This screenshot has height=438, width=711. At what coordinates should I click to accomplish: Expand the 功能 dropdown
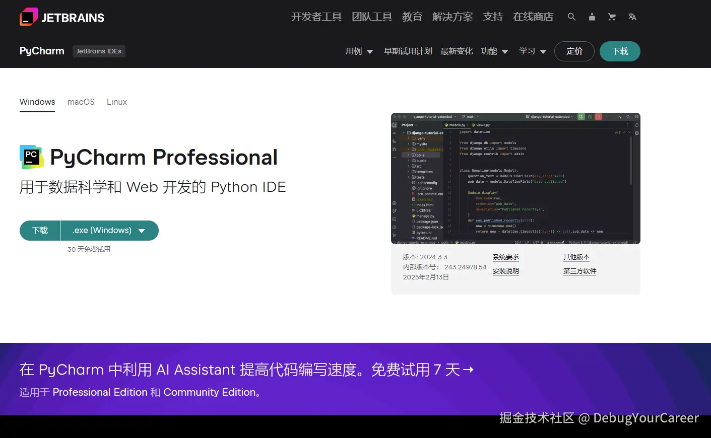pyautogui.click(x=494, y=51)
